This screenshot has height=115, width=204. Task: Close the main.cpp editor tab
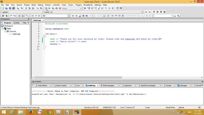coord(43,20)
